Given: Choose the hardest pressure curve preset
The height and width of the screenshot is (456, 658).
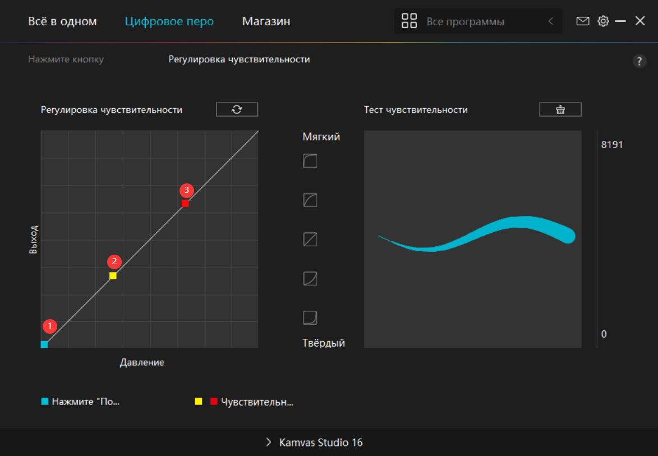Looking at the screenshot, I should coord(310,318).
